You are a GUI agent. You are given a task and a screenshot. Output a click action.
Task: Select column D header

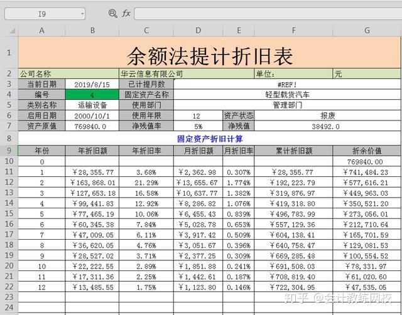[x=198, y=31]
